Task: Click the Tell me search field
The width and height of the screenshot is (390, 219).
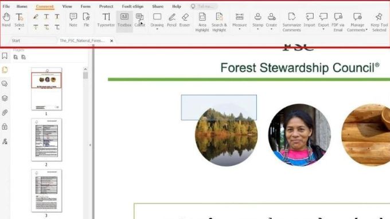Action: click(204, 6)
